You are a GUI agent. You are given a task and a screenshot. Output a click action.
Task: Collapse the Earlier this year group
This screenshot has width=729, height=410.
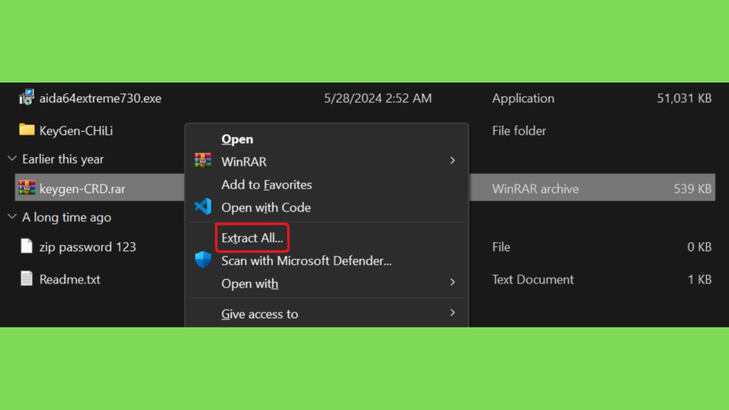(x=12, y=159)
